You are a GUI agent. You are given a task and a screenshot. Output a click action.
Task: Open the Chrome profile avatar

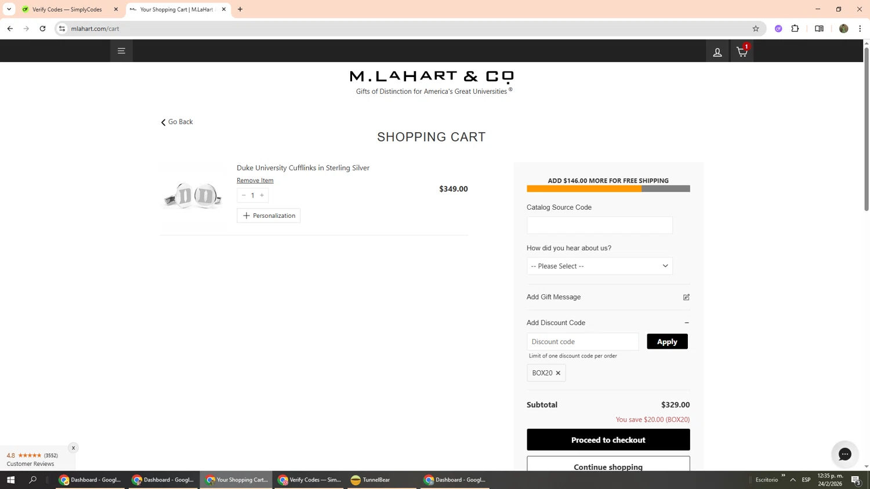click(843, 28)
